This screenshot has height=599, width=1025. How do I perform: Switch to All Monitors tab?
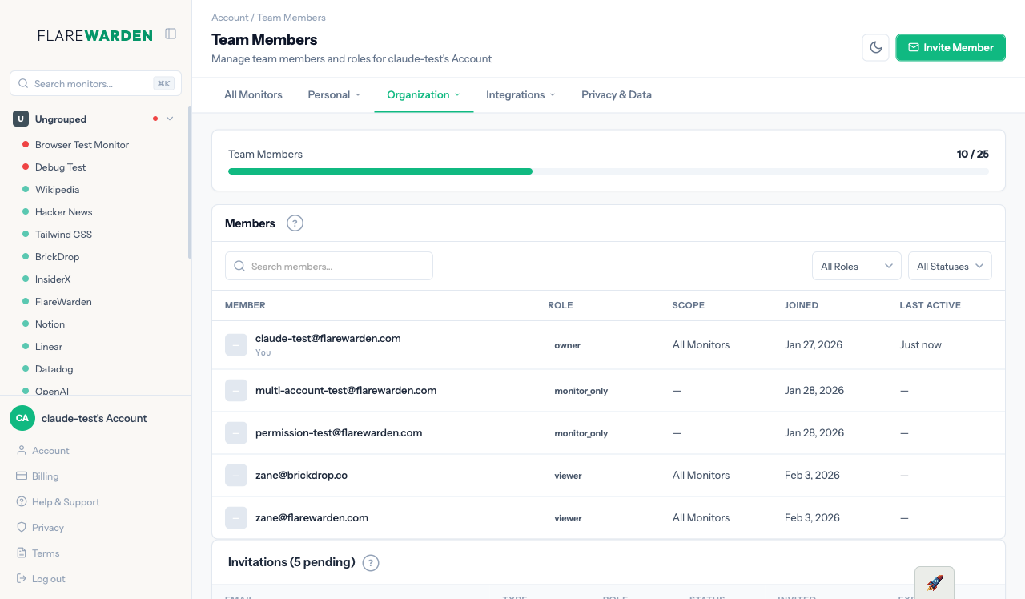point(253,94)
